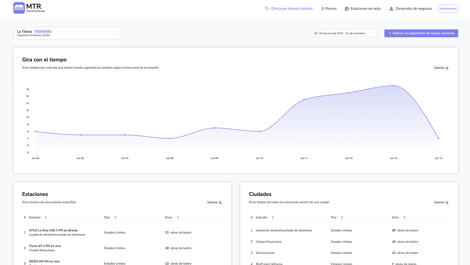The height and width of the screenshot is (265, 470).
Task: Open Desarrollo de negocios menu item
Action: [x=411, y=9]
